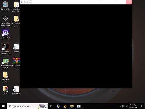The image size is (145, 109).
Task: Open the Activator LTSC folder
Action: coord(6,77)
